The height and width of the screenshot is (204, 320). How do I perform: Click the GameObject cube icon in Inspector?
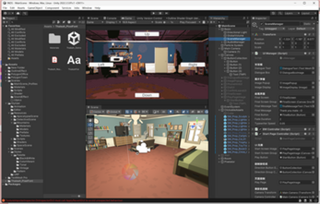[x=255, y=24]
